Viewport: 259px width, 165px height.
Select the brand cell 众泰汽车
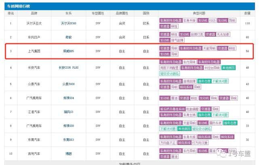[34, 84]
